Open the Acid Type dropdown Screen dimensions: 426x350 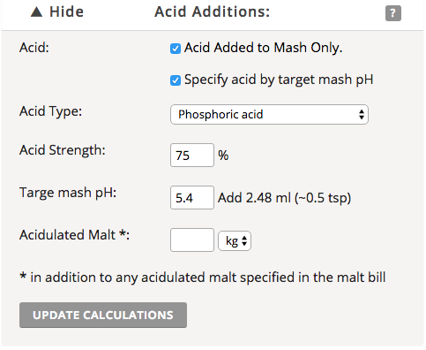pos(269,114)
